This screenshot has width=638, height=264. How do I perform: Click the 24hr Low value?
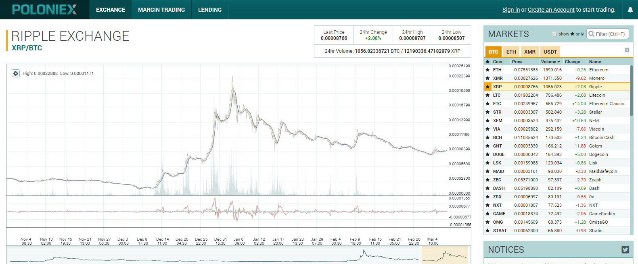(x=452, y=38)
